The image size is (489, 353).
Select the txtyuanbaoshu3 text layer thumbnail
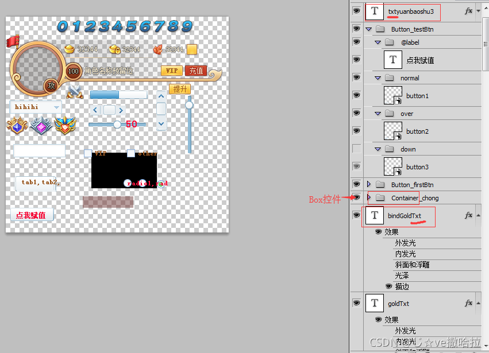pos(374,11)
